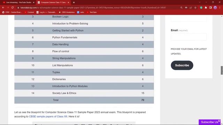The height and width of the screenshot is (125, 223).
Task: Click the total marks value '70'
Action: (x=143, y=100)
